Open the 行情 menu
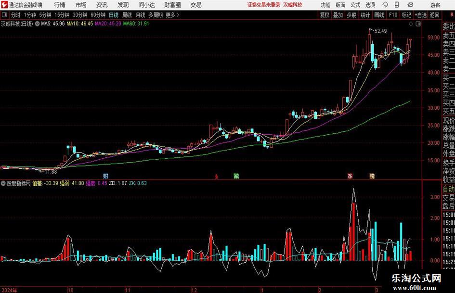Viewport: 455px width, 293px height. pos(60,5)
